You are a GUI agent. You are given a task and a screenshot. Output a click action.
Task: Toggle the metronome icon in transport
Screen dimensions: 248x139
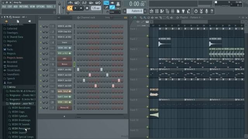70,3
